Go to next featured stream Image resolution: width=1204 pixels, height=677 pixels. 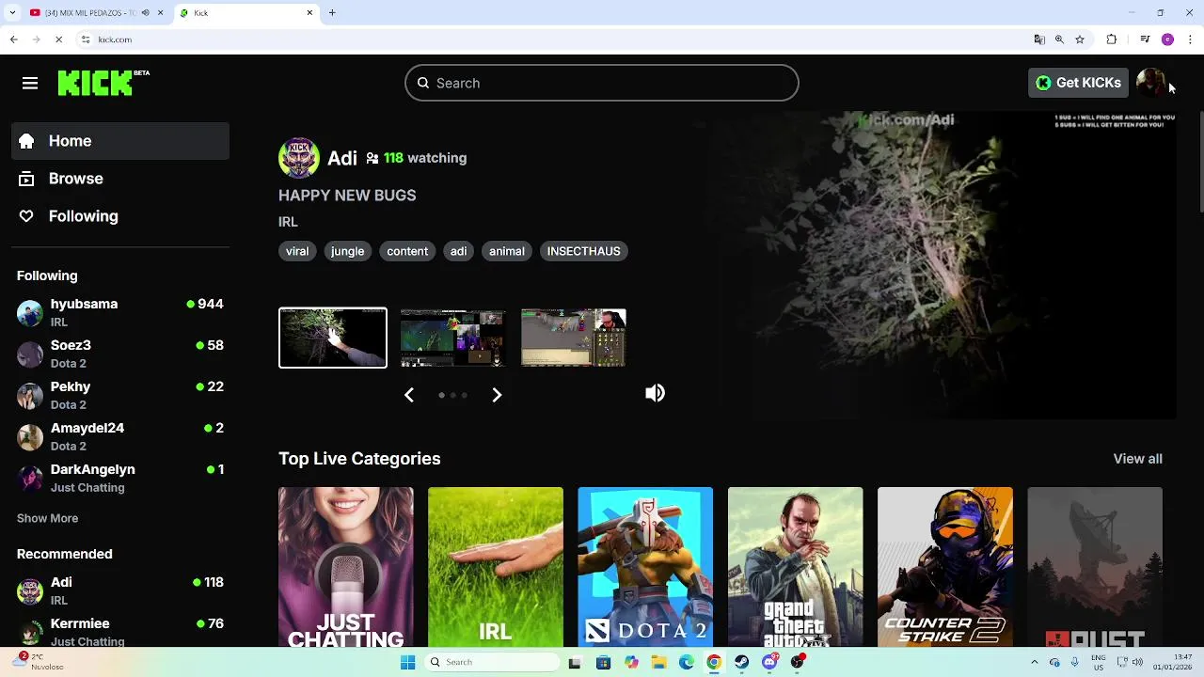click(x=497, y=395)
